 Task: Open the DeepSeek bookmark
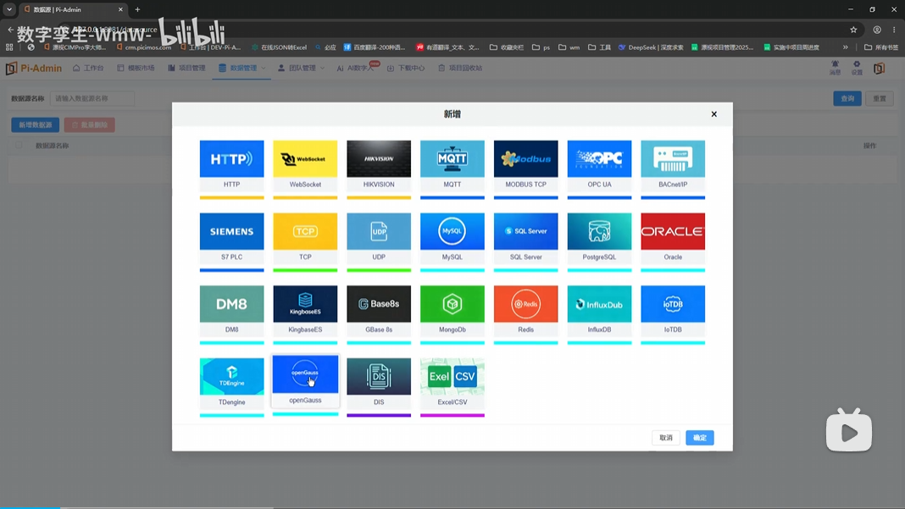[x=651, y=47]
